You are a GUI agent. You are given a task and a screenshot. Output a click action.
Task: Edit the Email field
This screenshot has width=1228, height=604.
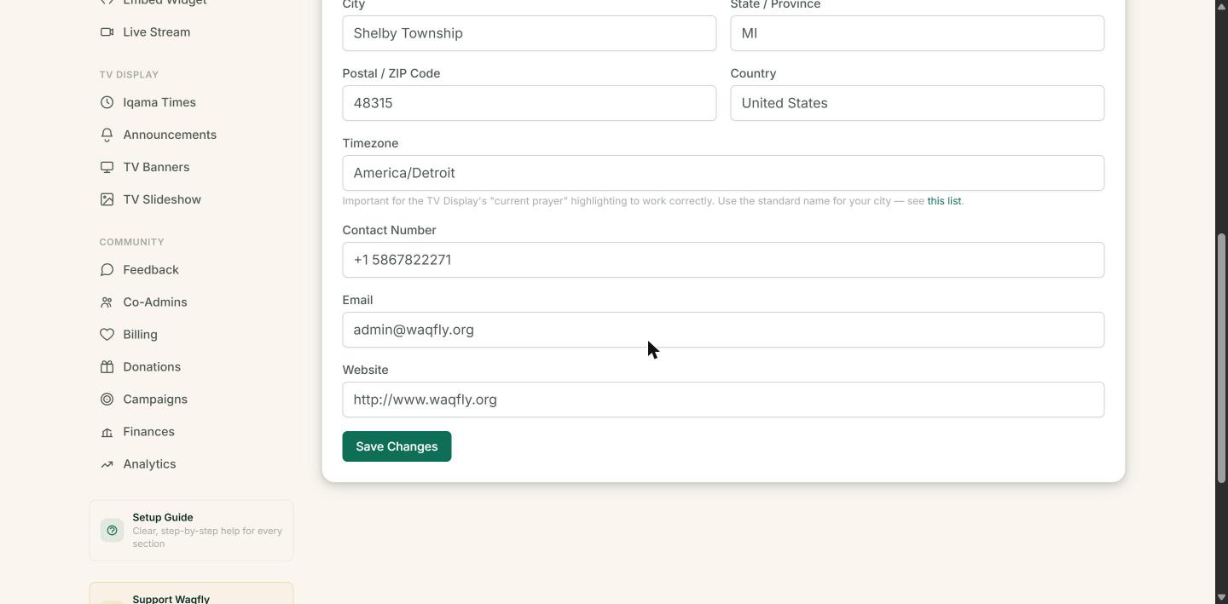click(x=723, y=330)
